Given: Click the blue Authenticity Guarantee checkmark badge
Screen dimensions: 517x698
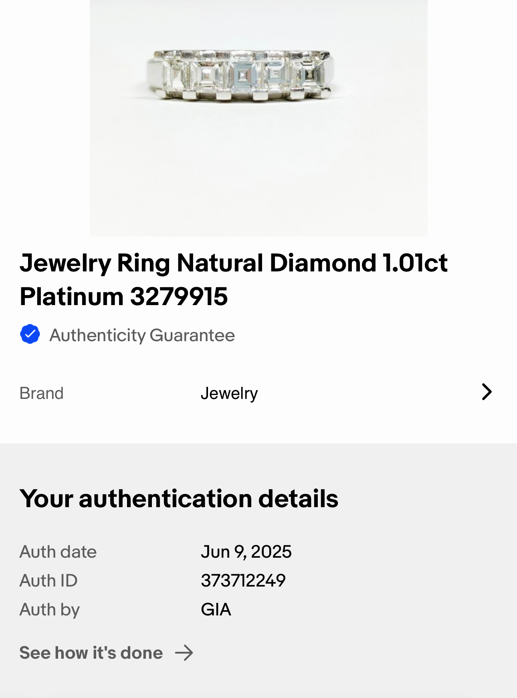Looking at the screenshot, I should click(x=30, y=334).
